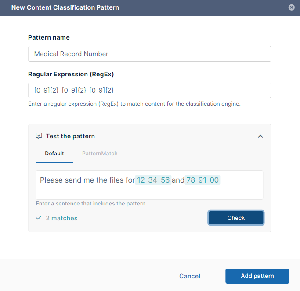Click the Test the pattern heading
The height and width of the screenshot is (291, 300).
pyautogui.click(x=70, y=136)
